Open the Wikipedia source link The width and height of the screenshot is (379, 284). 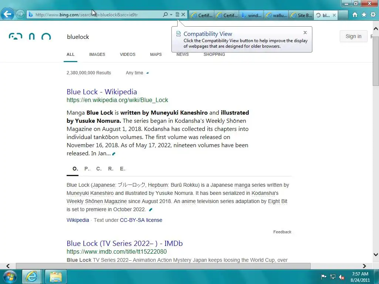pos(78,220)
